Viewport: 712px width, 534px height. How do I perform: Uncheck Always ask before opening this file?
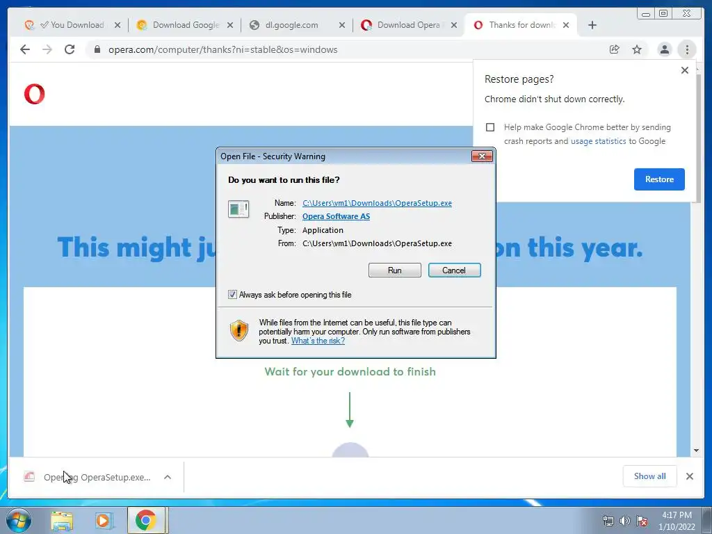coord(232,295)
